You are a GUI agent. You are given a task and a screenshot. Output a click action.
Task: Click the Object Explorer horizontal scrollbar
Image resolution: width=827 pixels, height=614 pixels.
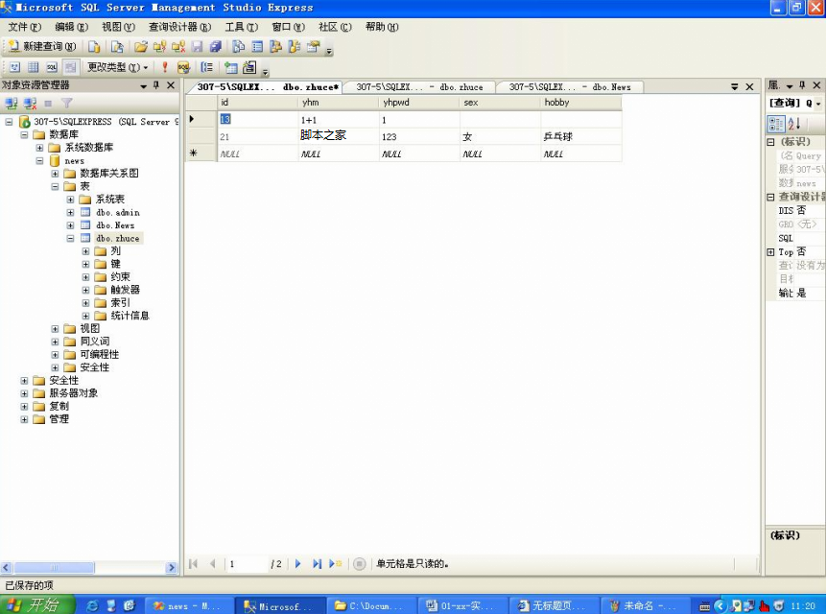tap(88, 568)
